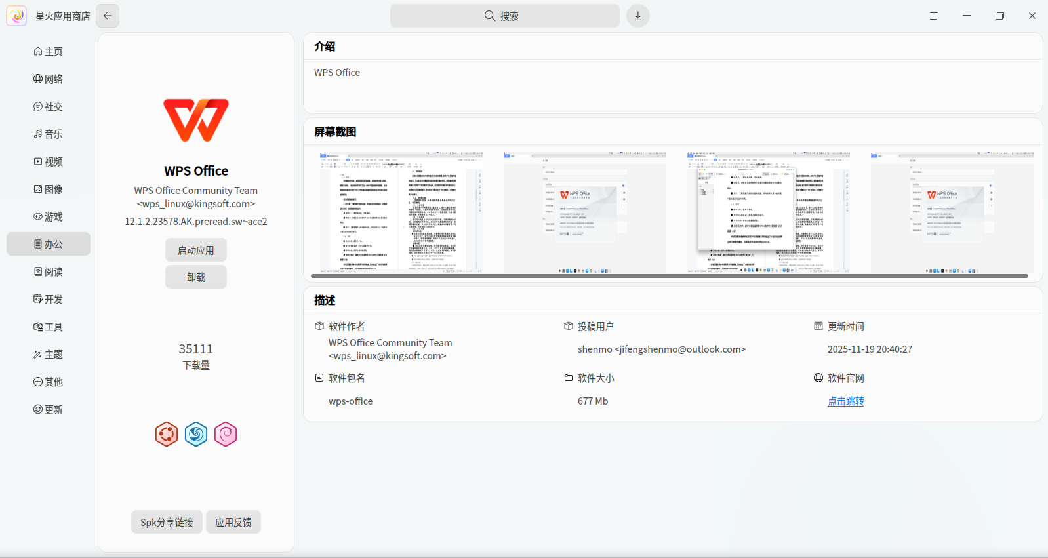This screenshot has width=1048, height=558.
Task: Click the large WPS Office logo
Action: tap(196, 121)
